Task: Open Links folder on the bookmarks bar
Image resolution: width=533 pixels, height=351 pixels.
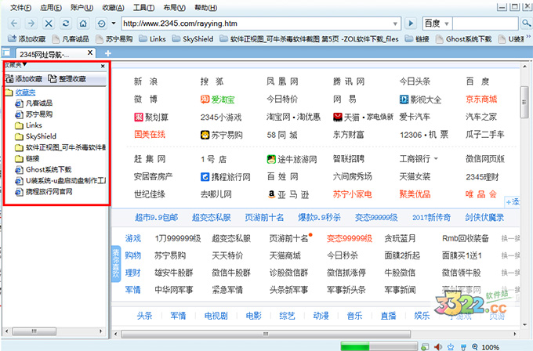Action: pos(153,39)
